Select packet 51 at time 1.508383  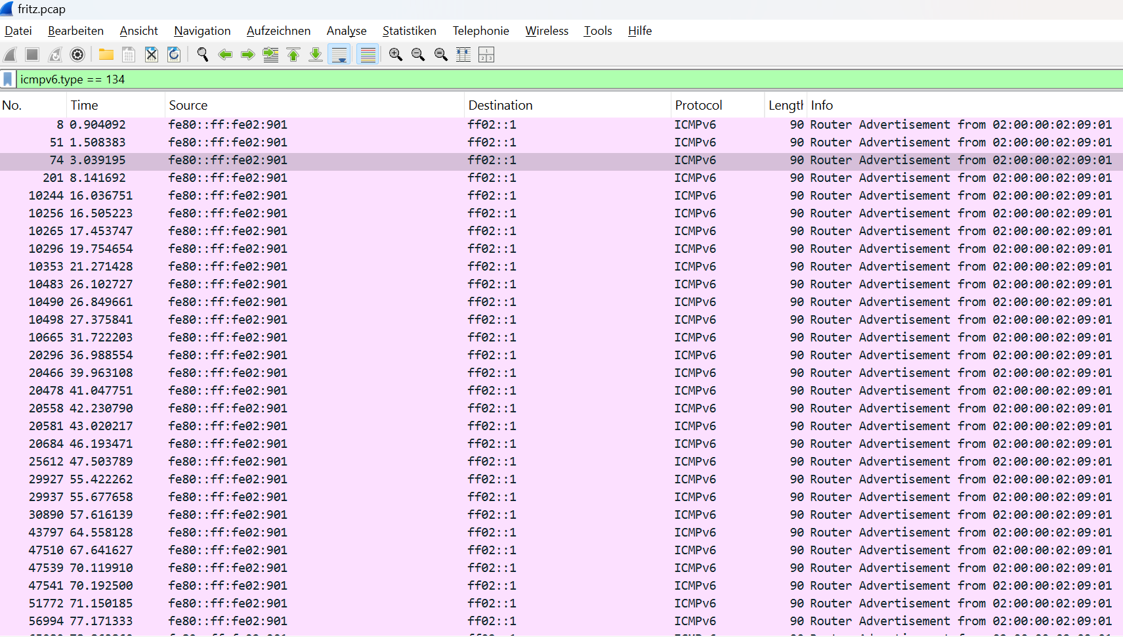pos(561,143)
